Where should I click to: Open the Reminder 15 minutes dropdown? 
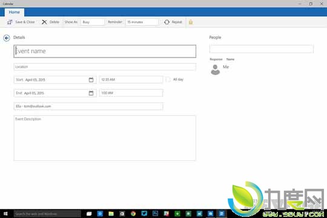click(142, 22)
